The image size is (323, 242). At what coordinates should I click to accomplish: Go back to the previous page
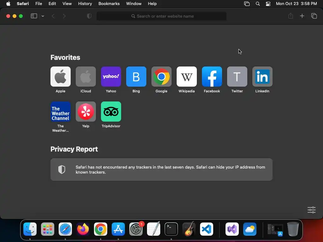tap(53, 16)
